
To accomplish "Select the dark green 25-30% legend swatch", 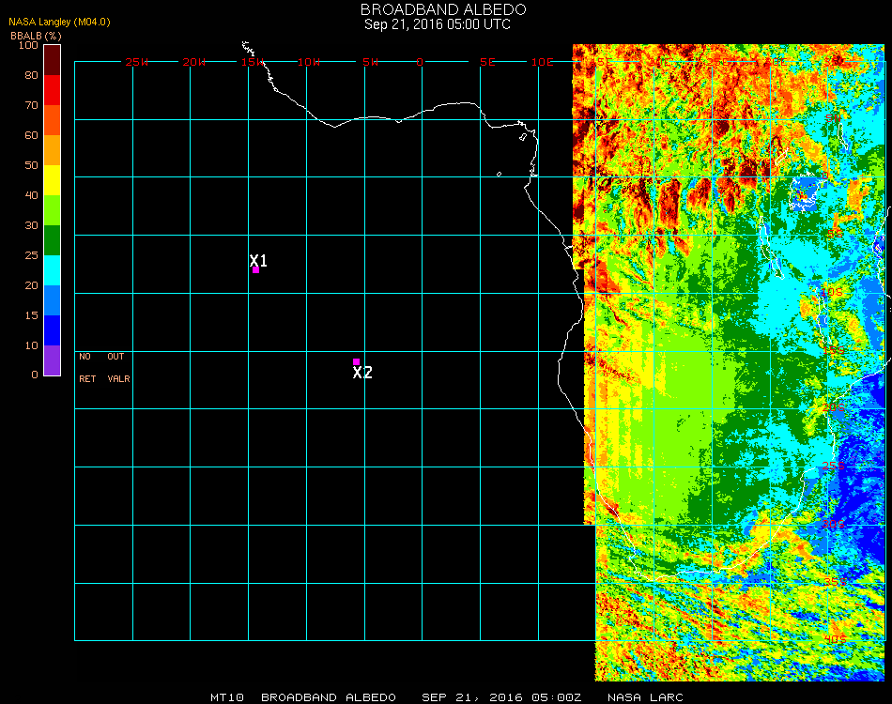I will [x=53, y=239].
